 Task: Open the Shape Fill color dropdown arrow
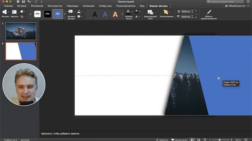pos(74,11)
